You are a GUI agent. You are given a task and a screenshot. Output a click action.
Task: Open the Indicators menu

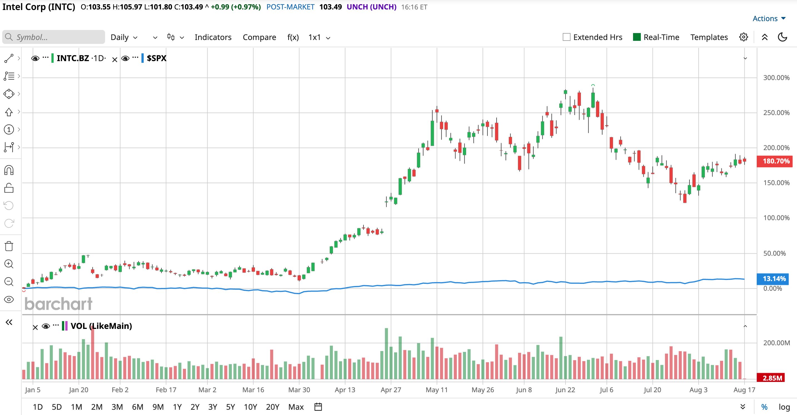pyautogui.click(x=213, y=37)
